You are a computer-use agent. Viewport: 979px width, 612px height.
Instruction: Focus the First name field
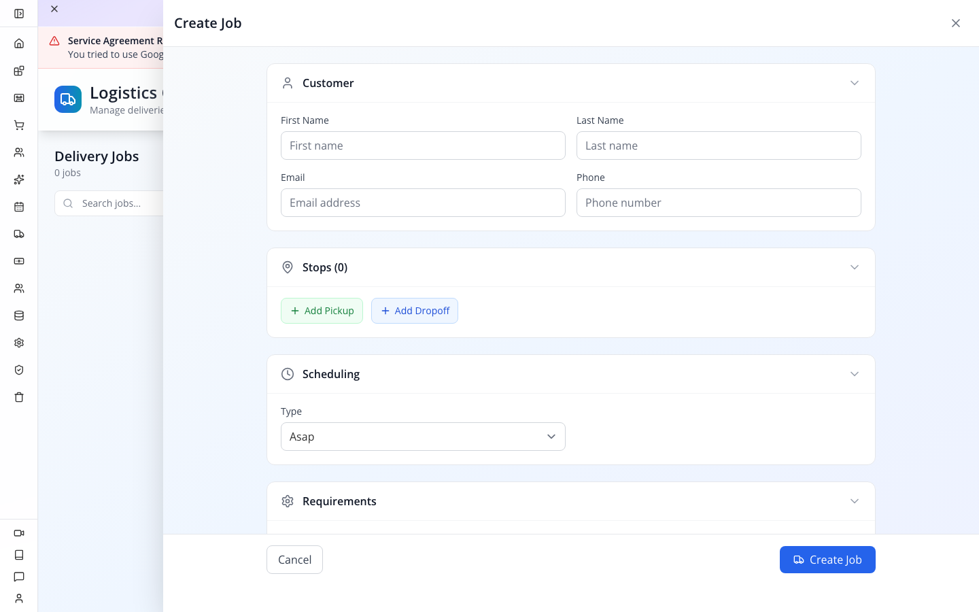pyautogui.click(x=423, y=146)
